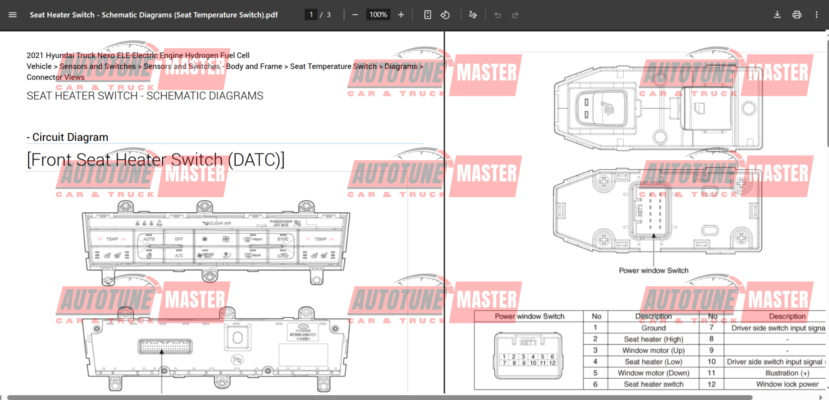Viewport: 829px width, 400px height.
Task: Undo the last annotation
Action: pyautogui.click(x=498, y=15)
